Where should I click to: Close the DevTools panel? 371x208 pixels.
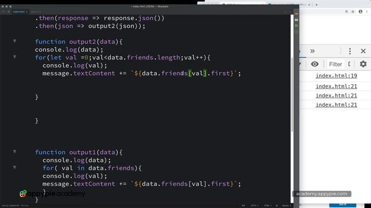coord(363,51)
